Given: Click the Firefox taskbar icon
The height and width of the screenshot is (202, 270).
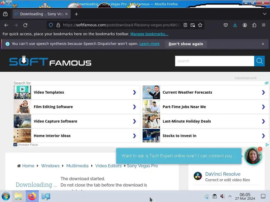Looking at the screenshot, I should click(x=32, y=196).
